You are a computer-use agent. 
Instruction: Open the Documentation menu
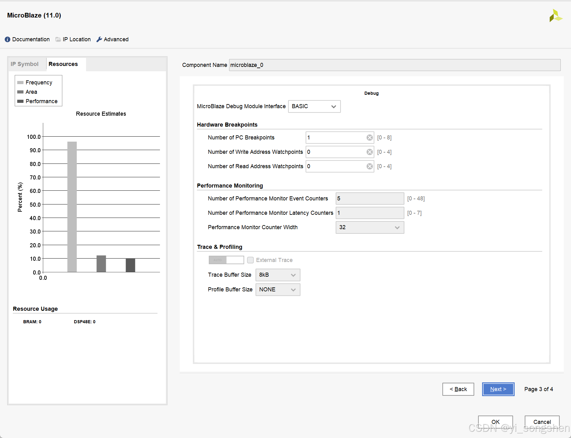(x=31, y=39)
